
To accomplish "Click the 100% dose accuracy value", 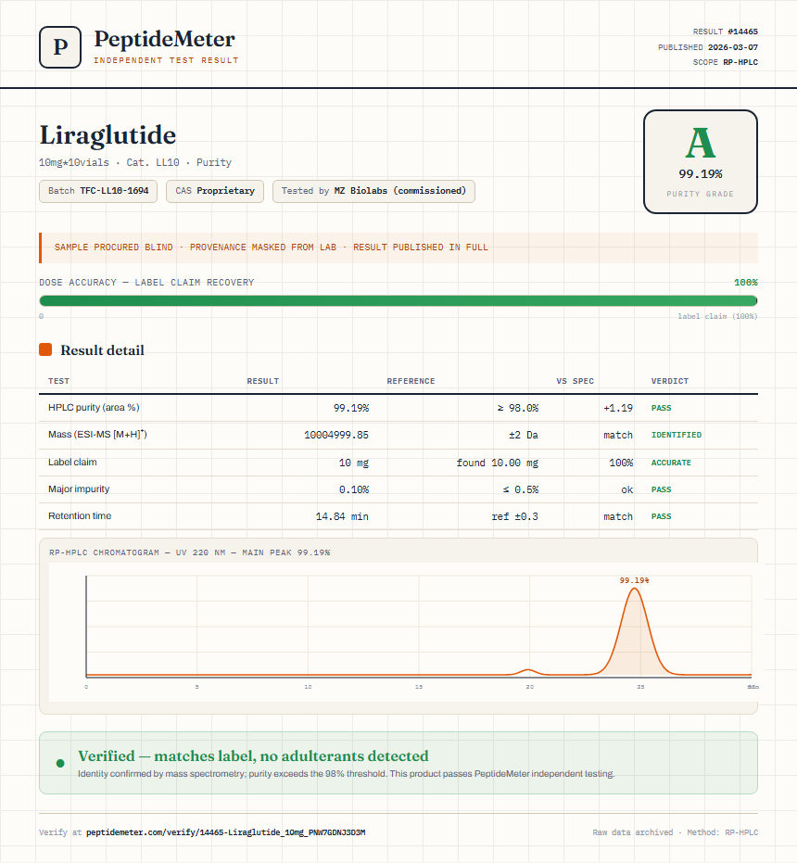I will pyautogui.click(x=746, y=283).
